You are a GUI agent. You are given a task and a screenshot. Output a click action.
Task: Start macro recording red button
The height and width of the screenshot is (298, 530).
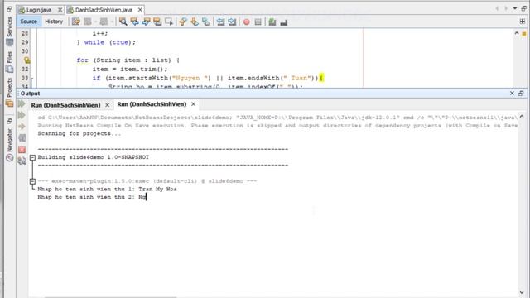pos(247,22)
